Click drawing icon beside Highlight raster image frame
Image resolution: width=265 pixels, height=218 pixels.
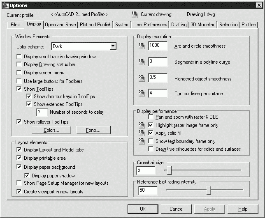142,125
